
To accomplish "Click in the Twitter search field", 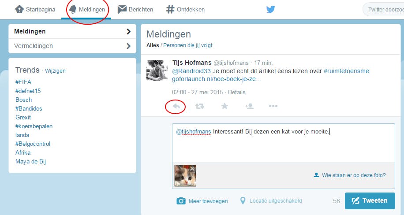I will pyautogui.click(x=384, y=10).
